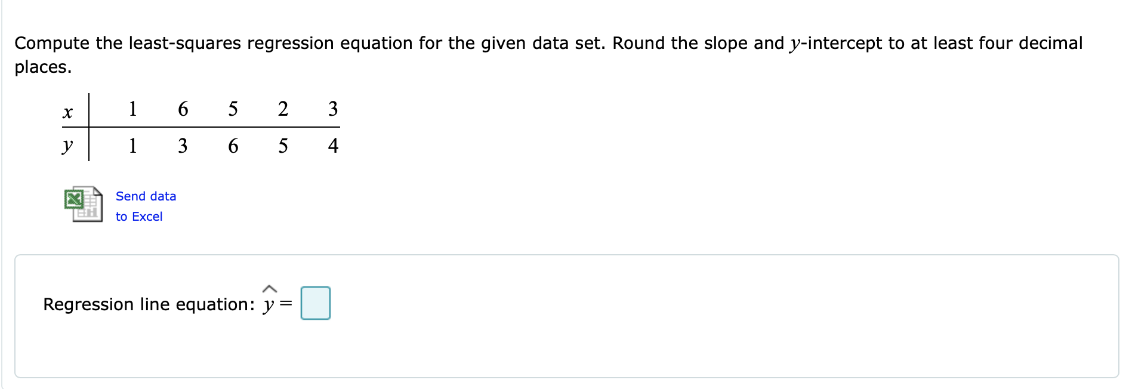Select the value 4 in the y row
Screen dimensions: 1129x389
333,145
